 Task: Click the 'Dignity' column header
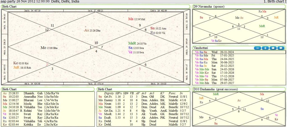point(109,93)
